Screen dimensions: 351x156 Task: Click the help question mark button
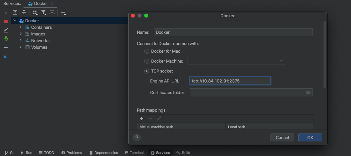coord(137,137)
